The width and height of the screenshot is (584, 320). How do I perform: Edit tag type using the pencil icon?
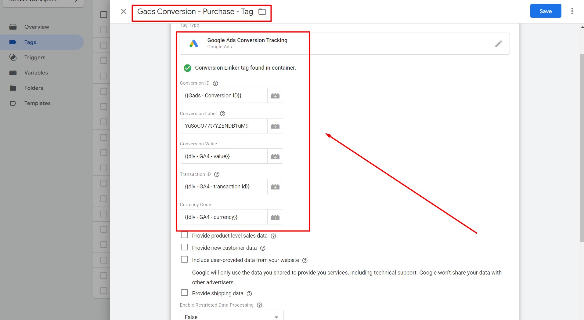[499, 44]
